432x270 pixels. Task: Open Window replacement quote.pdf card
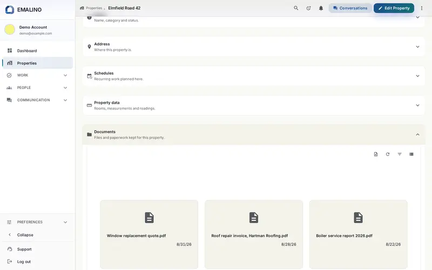tap(149, 234)
